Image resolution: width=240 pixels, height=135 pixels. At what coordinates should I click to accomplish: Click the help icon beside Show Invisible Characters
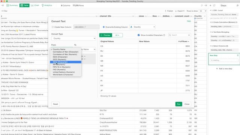tap(164, 35)
